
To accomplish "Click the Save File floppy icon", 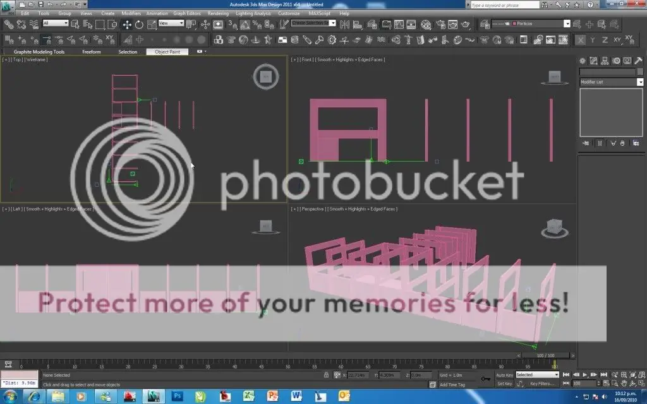I will tap(40, 4).
